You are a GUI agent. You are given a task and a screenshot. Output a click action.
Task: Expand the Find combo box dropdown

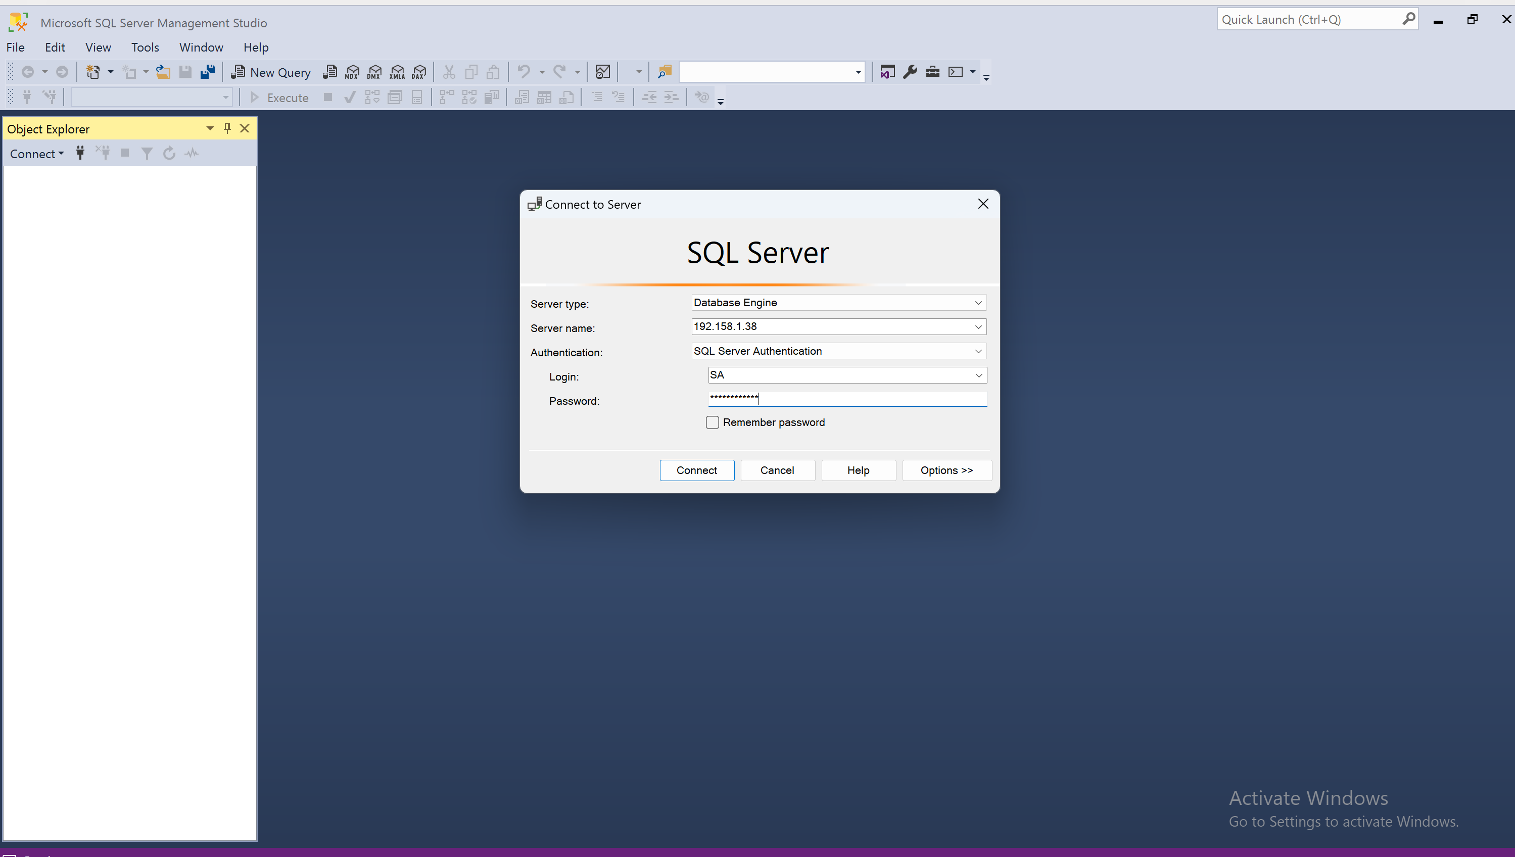point(858,72)
